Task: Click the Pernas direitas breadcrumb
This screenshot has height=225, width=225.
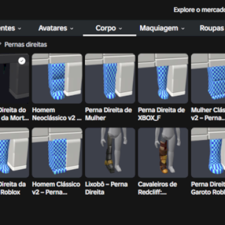Action: tap(26, 44)
